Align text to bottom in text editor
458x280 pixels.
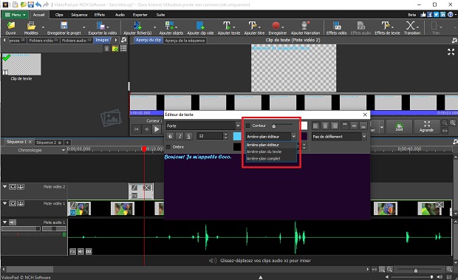363,126
